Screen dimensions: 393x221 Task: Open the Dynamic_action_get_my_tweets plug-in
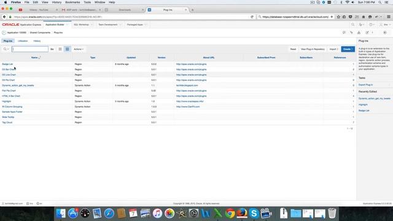(18, 85)
